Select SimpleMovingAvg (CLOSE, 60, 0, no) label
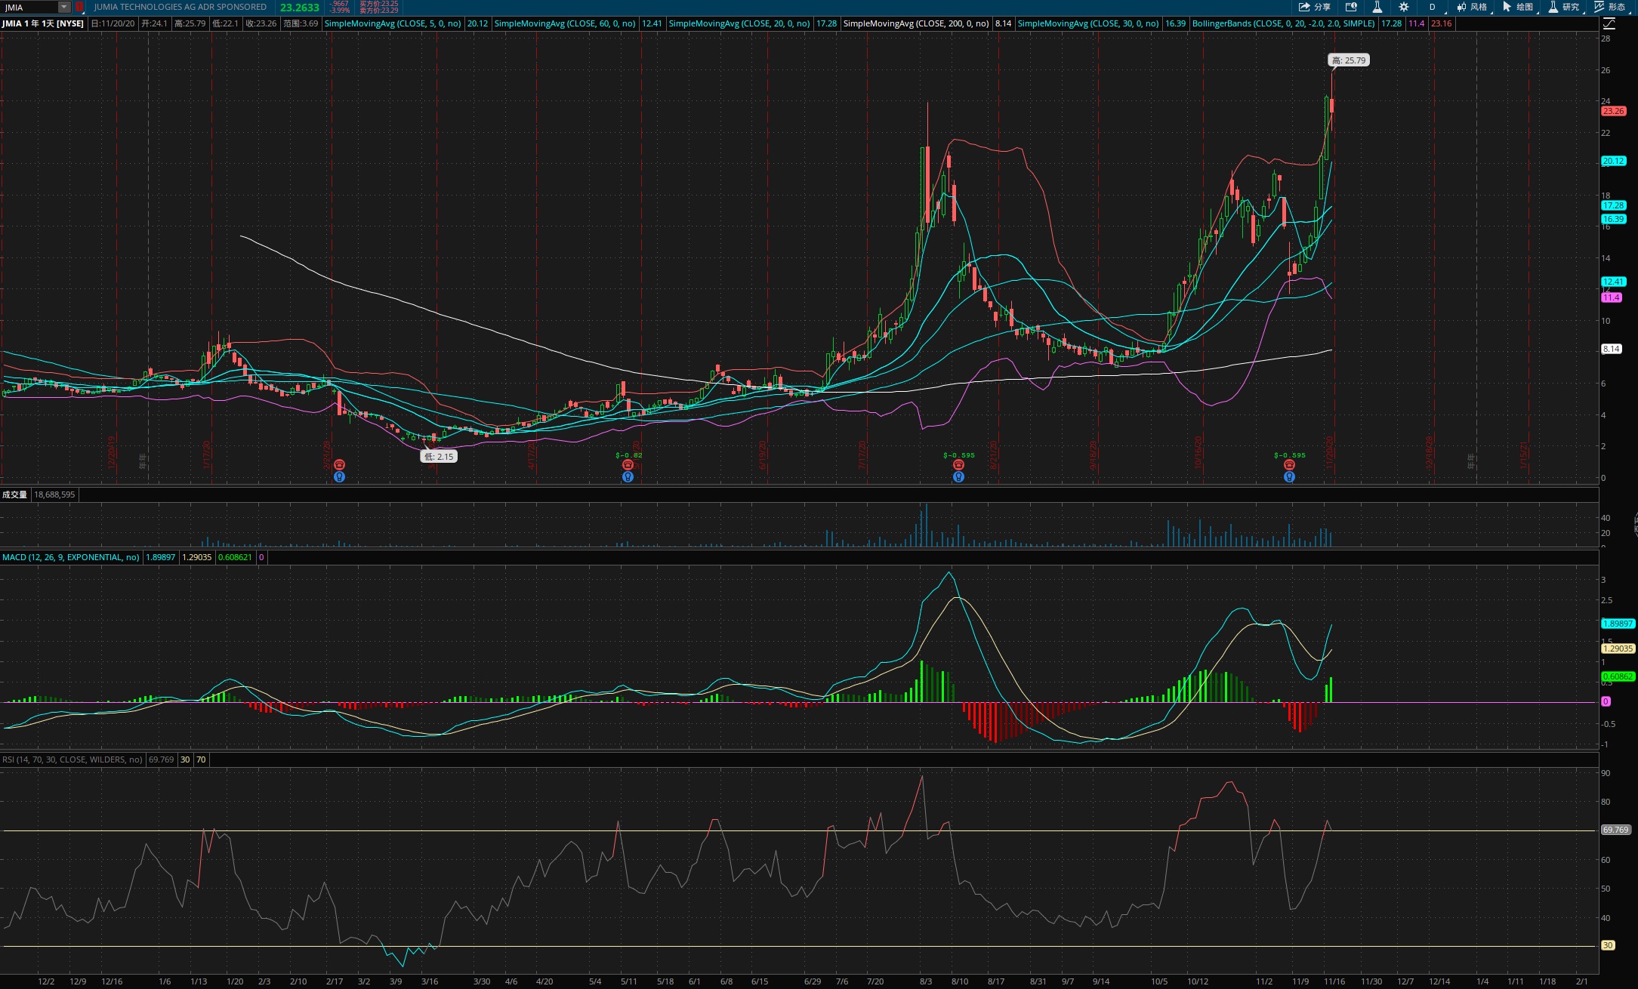 click(565, 23)
